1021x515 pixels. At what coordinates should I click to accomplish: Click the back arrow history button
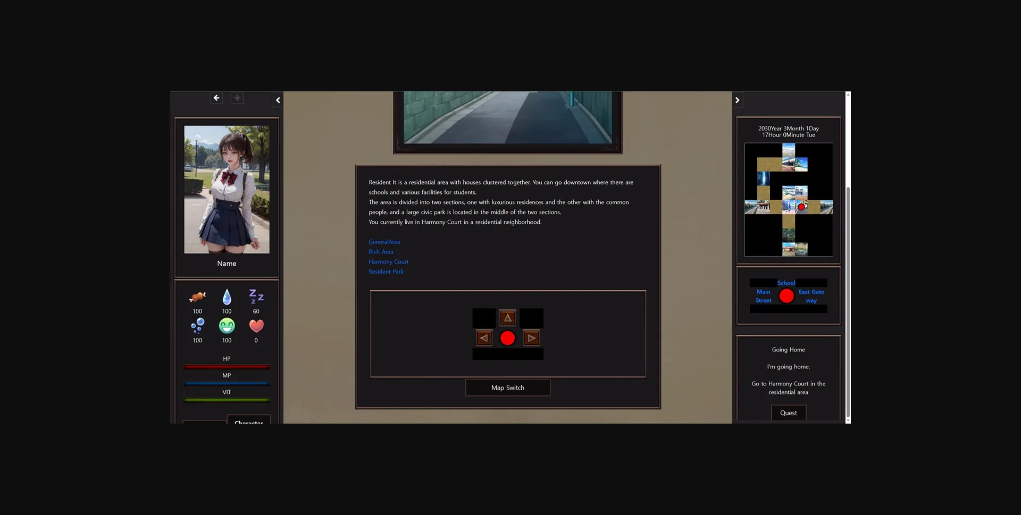click(x=216, y=98)
